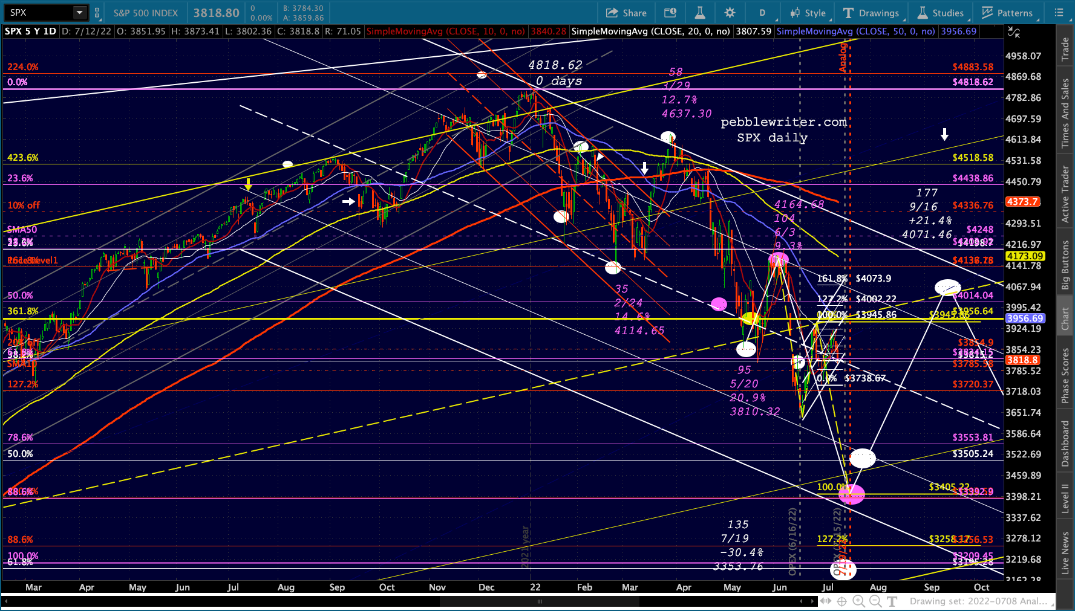1075x611 pixels.
Task: Click the 4373.7 red price axis bubble
Action: [1022, 202]
